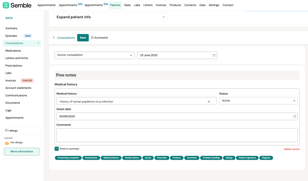Screen dimensions: 308x181
Task: Open Medications in the sidebar
Action: point(13,51)
